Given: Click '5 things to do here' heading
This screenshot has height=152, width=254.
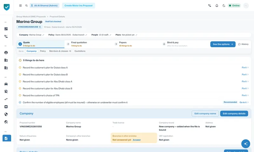Looking at the screenshot, I should [x=34, y=60].
